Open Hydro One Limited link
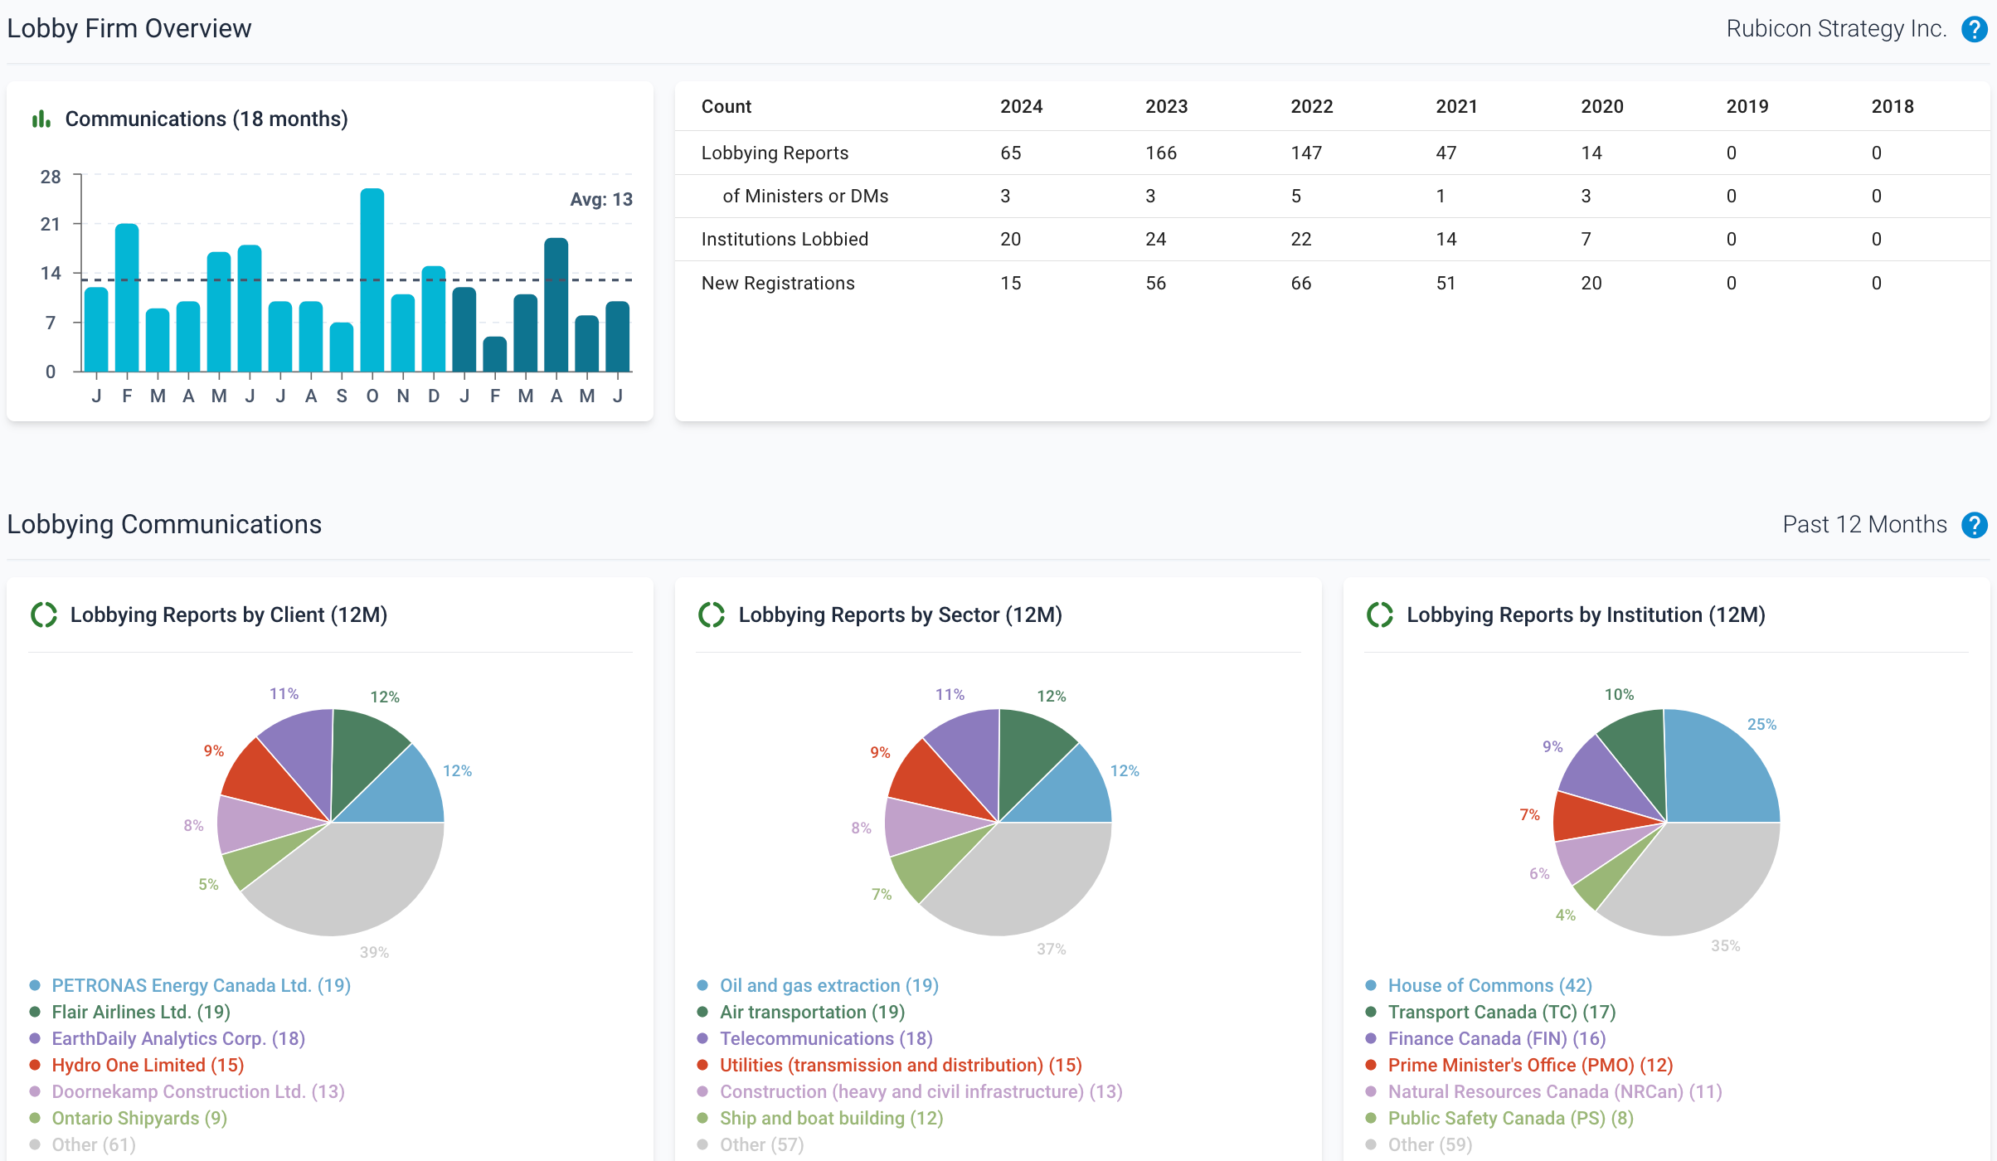1997x1161 pixels. click(x=148, y=1065)
